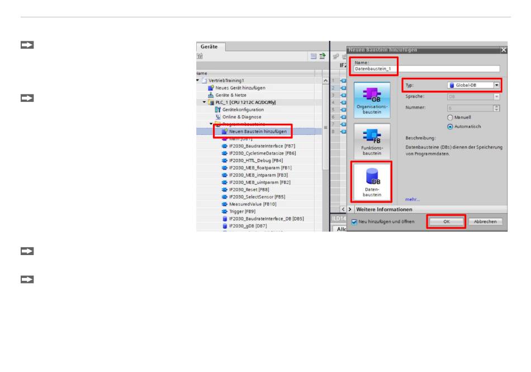Screen dimensions: 531x372
Task: Click the project tree vertical scrollbar thumb
Action: pos(325,127)
